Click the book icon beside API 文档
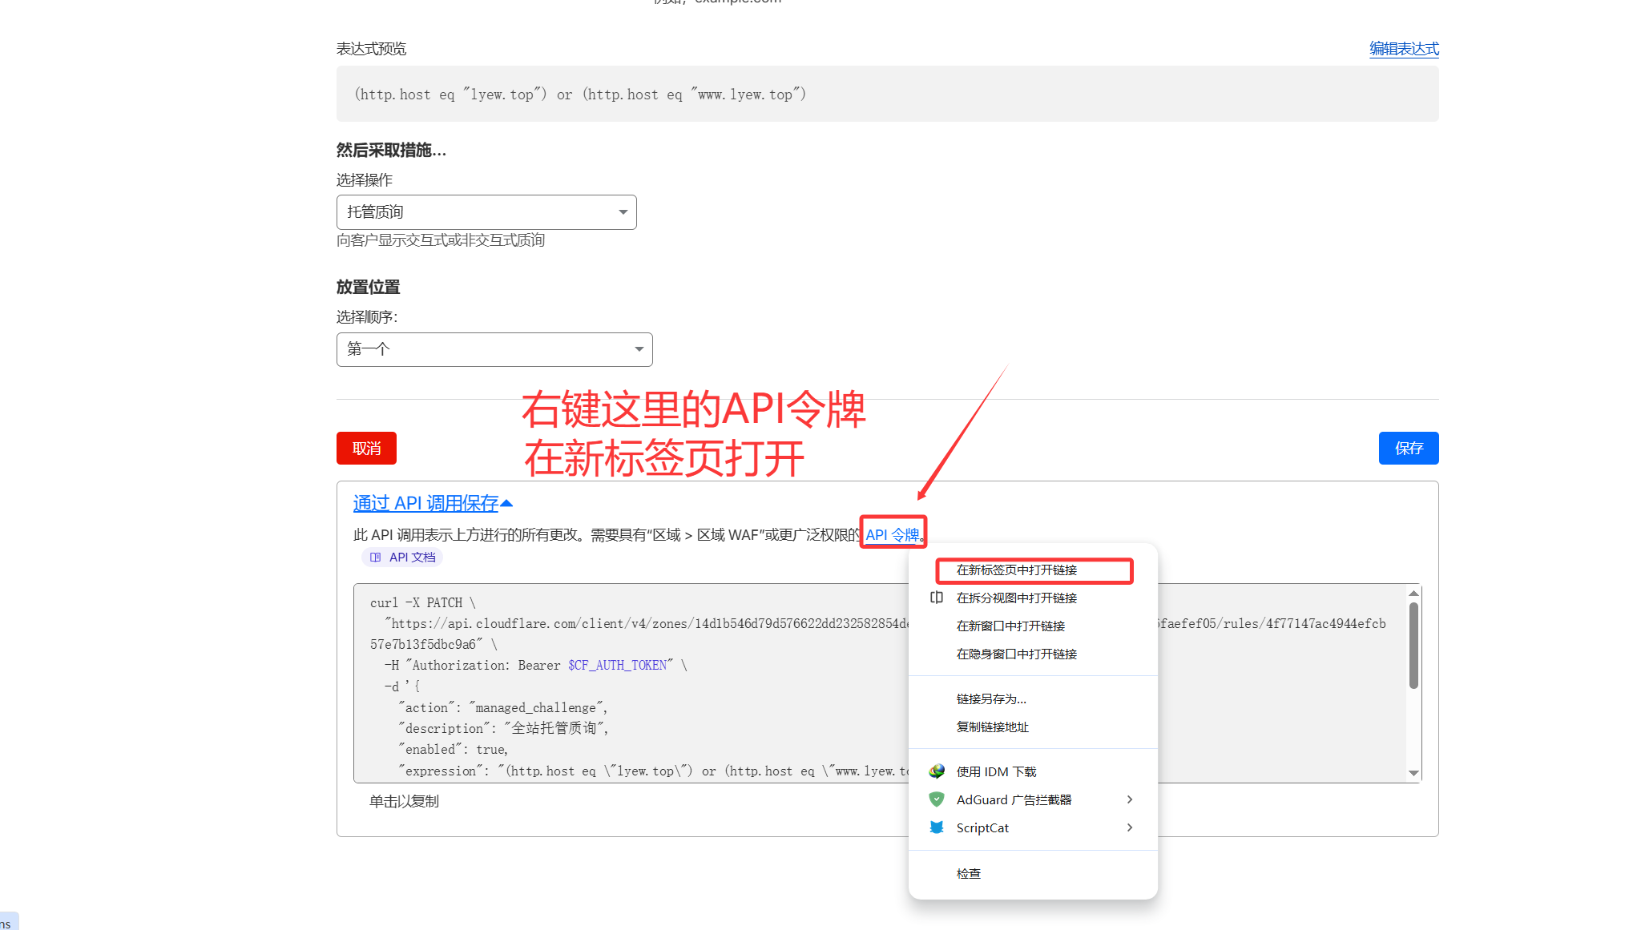This screenshot has width=1637, height=930. click(375, 558)
